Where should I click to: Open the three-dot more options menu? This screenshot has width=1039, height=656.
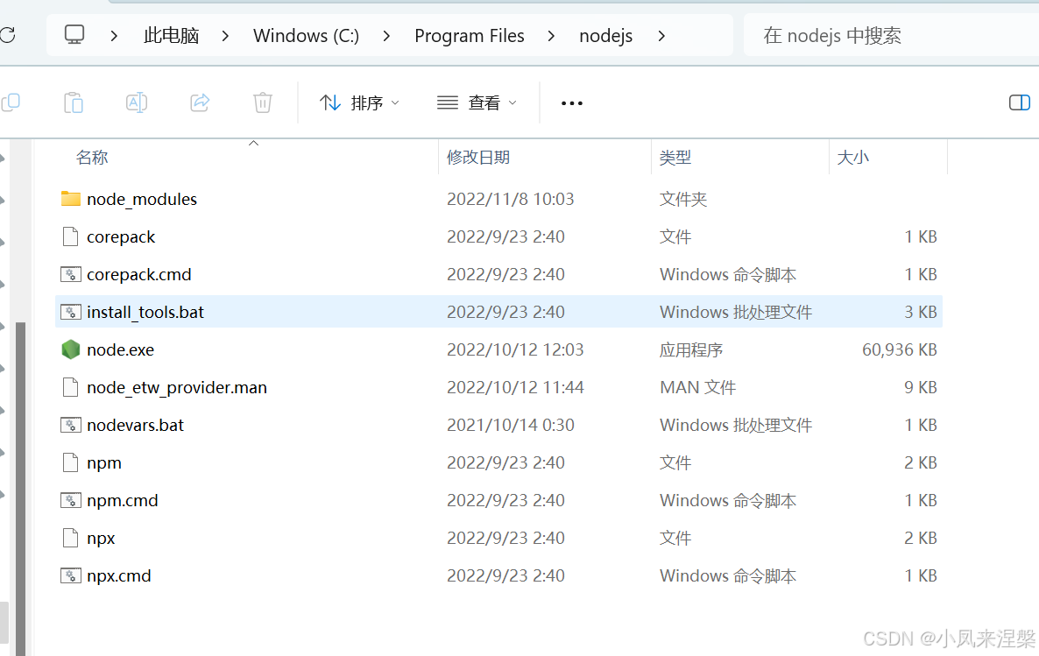click(x=572, y=103)
